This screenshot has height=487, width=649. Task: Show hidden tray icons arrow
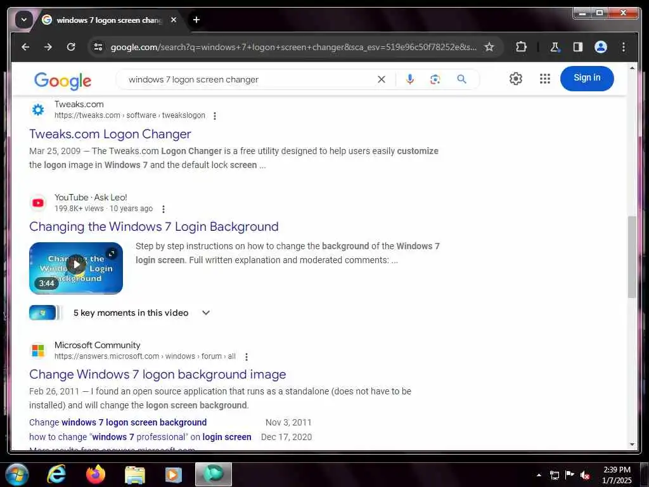(539, 475)
